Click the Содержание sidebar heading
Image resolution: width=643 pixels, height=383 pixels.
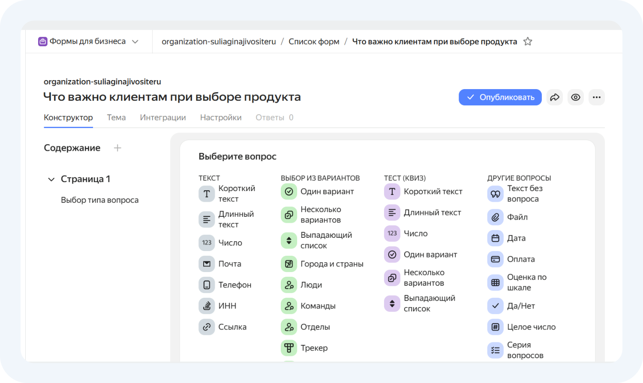pos(72,148)
